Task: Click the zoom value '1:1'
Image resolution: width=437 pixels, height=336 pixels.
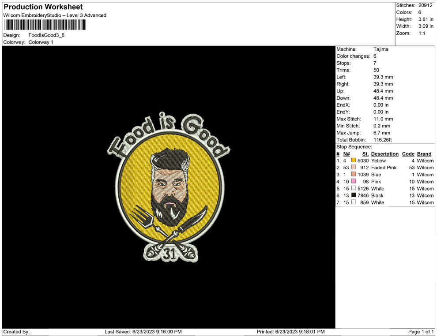Action: (422, 33)
